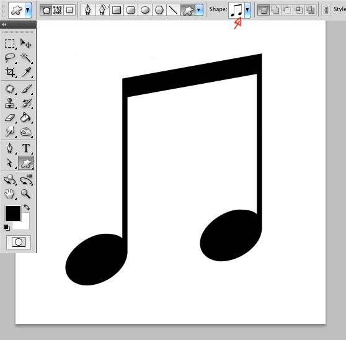Select the Smudge tool
This screenshot has height=340, width=346.
10,132
